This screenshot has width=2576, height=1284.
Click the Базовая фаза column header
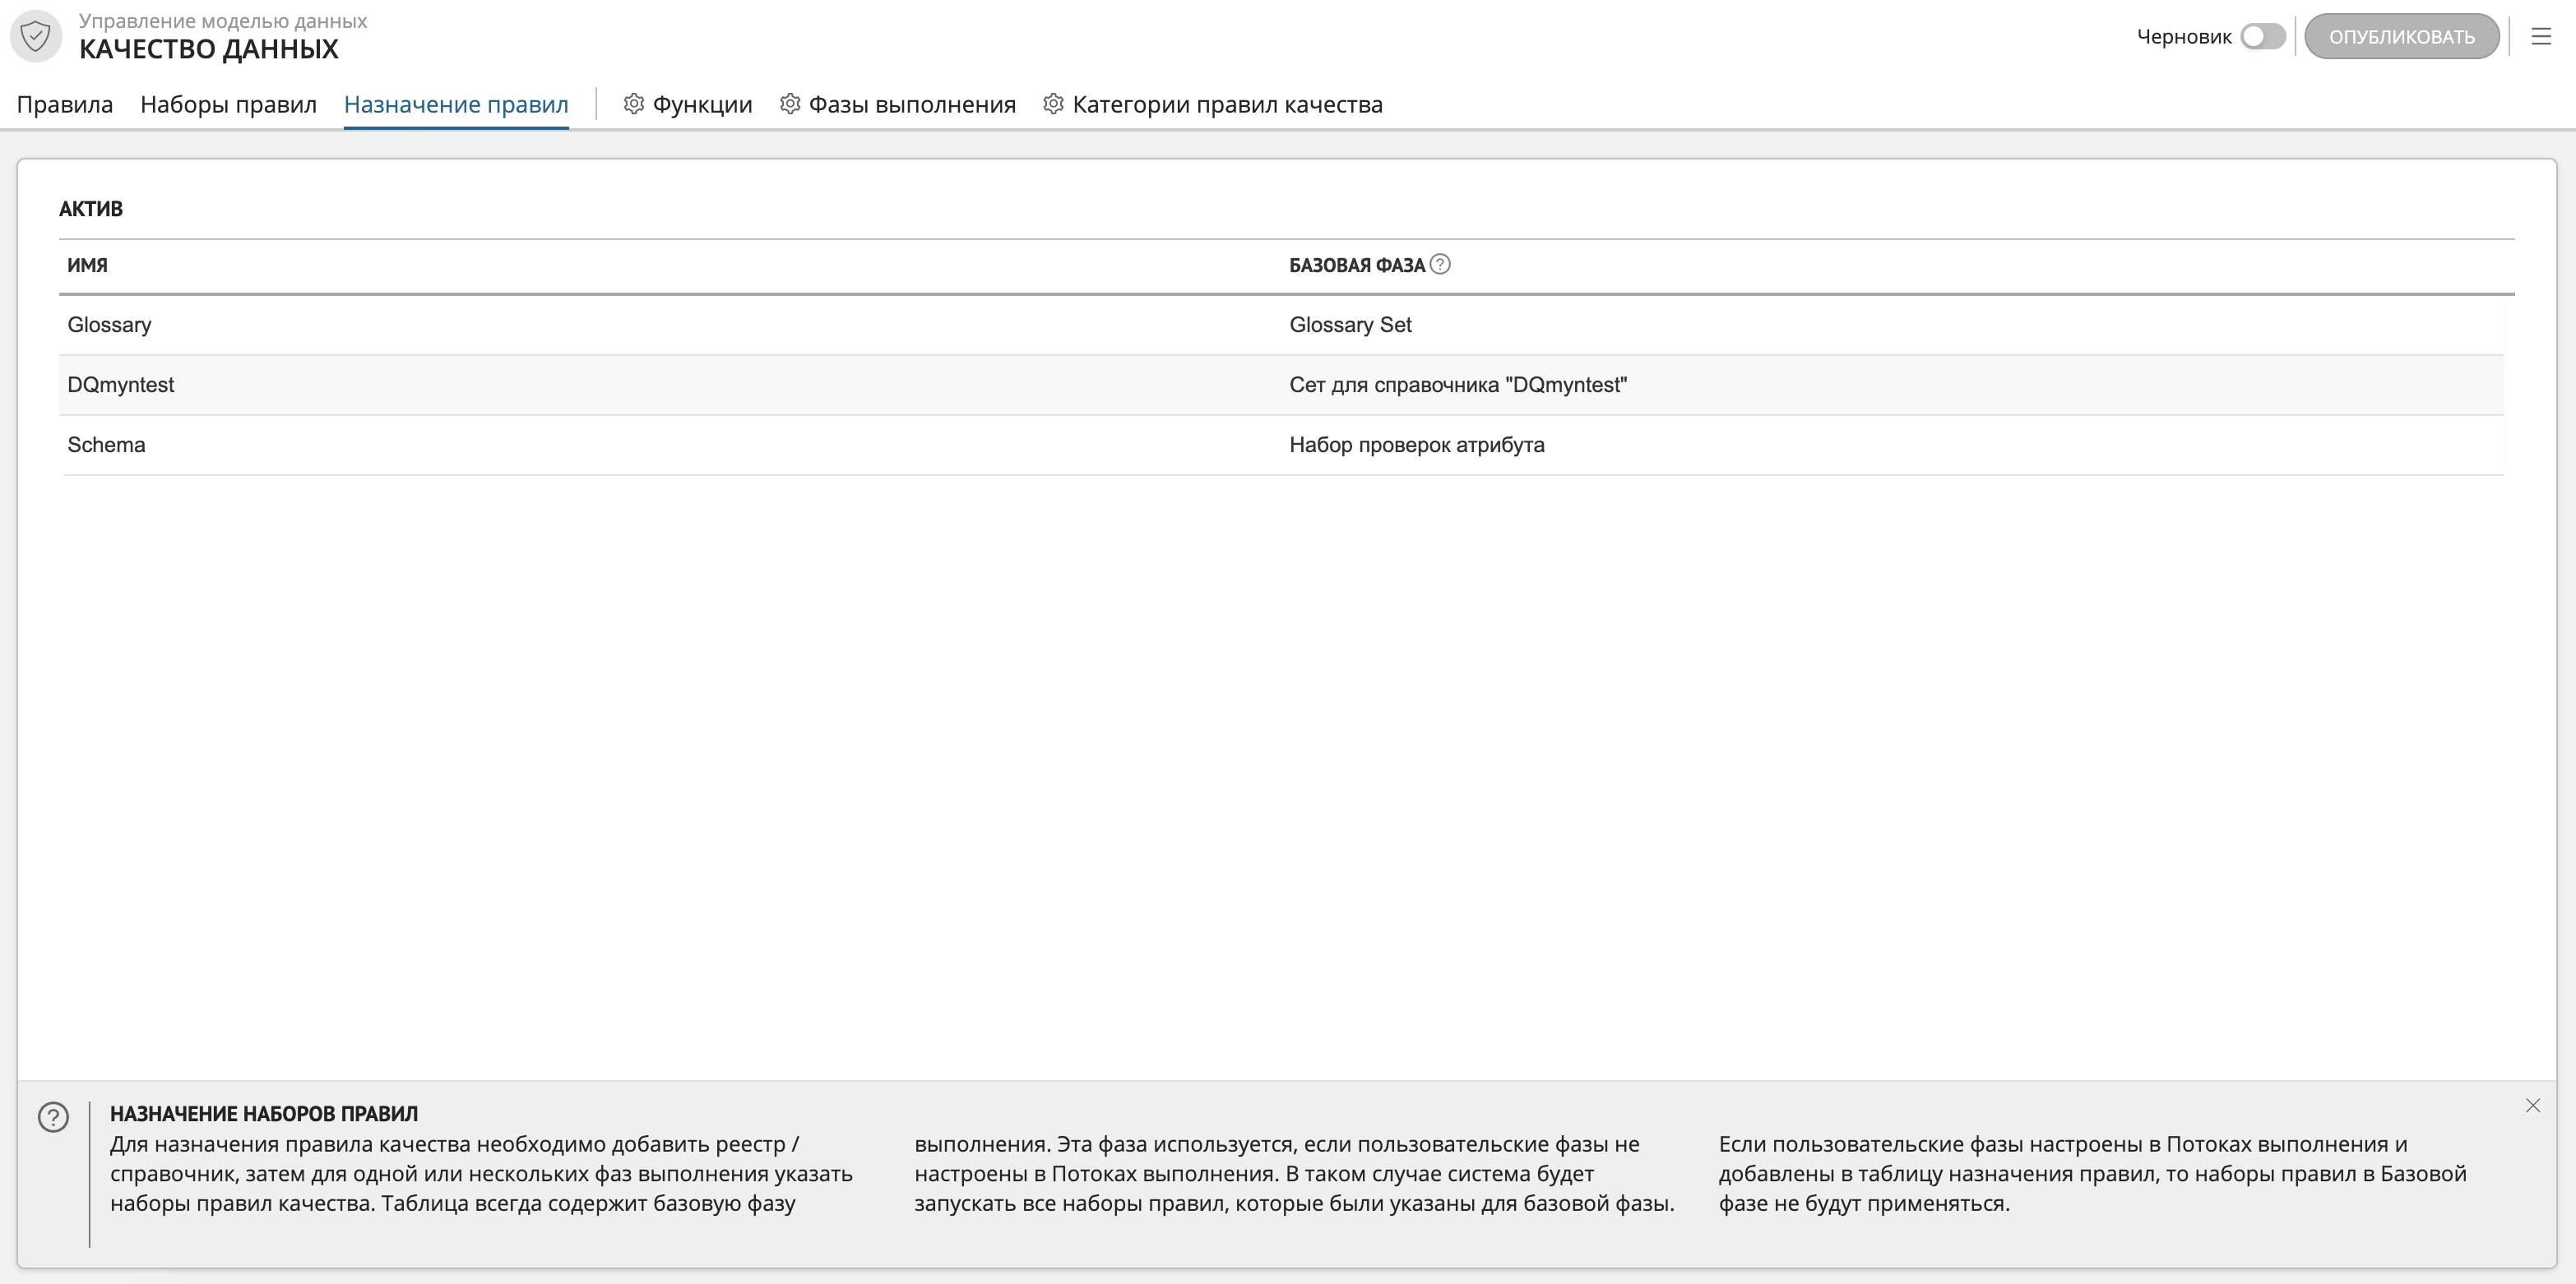[x=1356, y=265]
